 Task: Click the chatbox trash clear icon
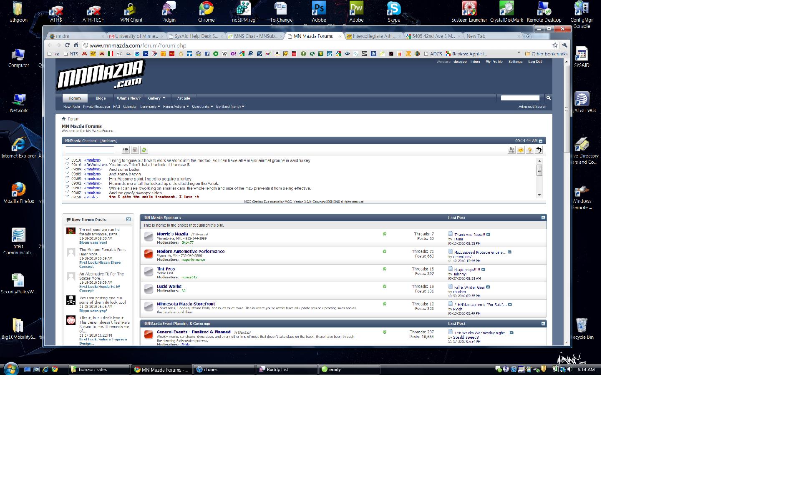(135, 150)
